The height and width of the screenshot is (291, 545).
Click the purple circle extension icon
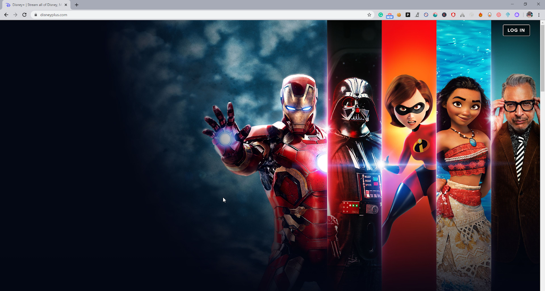[x=517, y=15]
